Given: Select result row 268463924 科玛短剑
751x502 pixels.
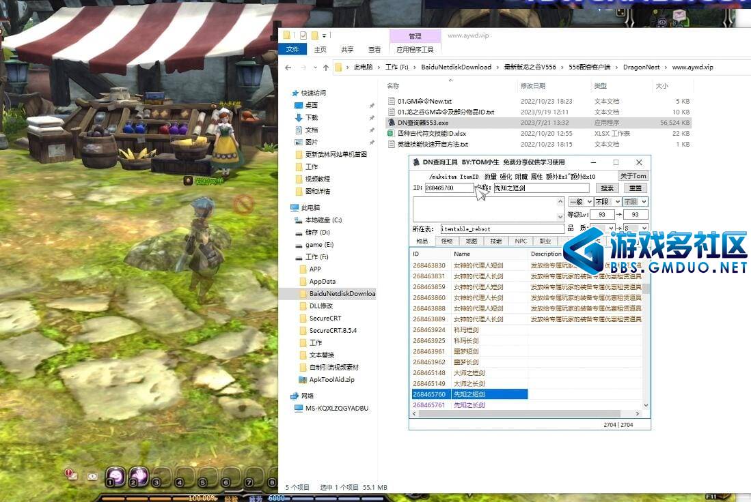Looking at the screenshot, I should (x=526, y=330).
